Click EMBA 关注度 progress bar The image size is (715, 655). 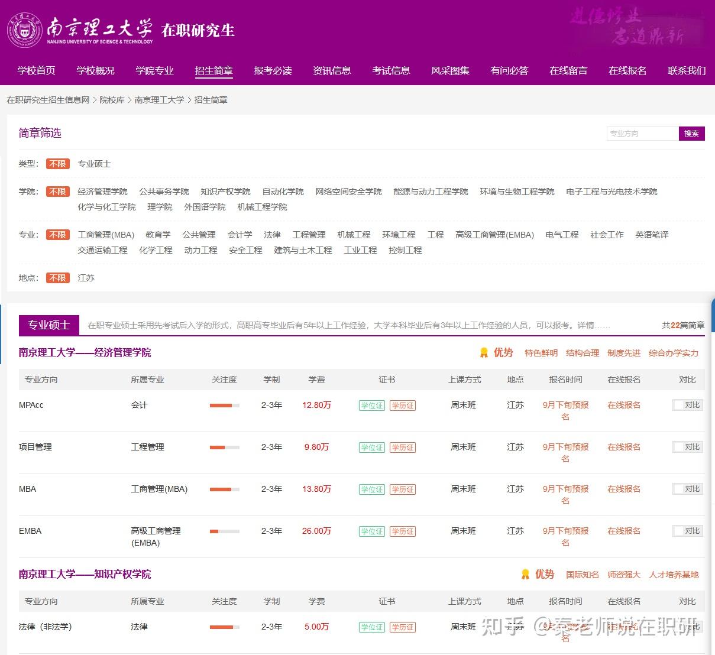tap(225, 531)
